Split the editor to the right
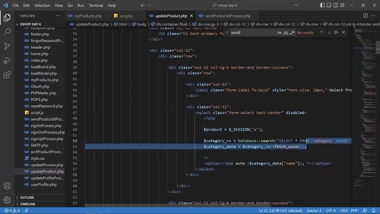380x214 pixels. 365,16
